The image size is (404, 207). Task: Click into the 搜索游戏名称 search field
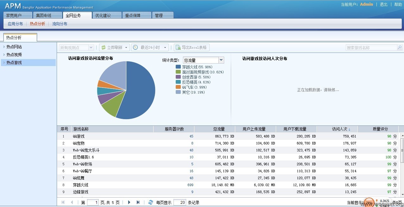pyautogui.click(x=371, y=48)
